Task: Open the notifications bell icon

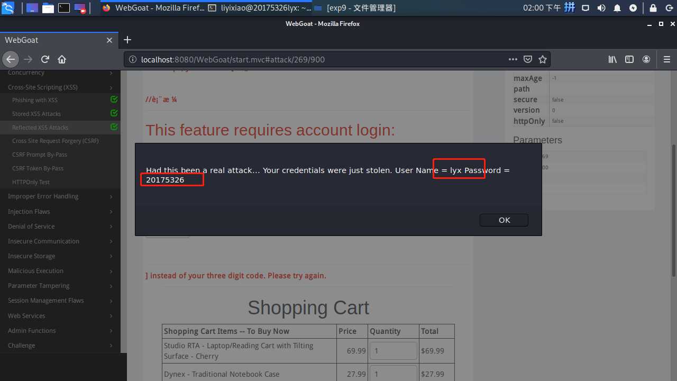Action: tap(617, 8)
